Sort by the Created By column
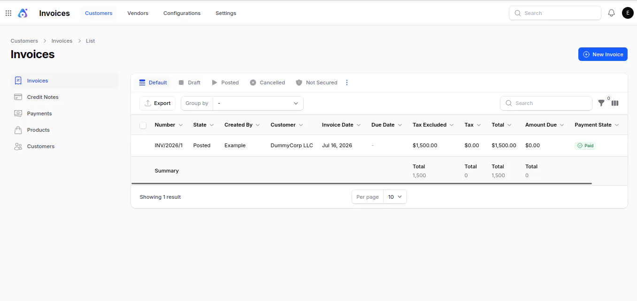The height and width of the screenshot is (301, 637). point(242,125)
